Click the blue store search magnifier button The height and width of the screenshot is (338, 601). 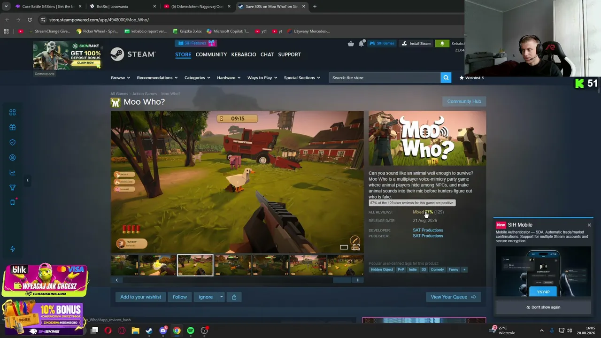tap(446, 78)
